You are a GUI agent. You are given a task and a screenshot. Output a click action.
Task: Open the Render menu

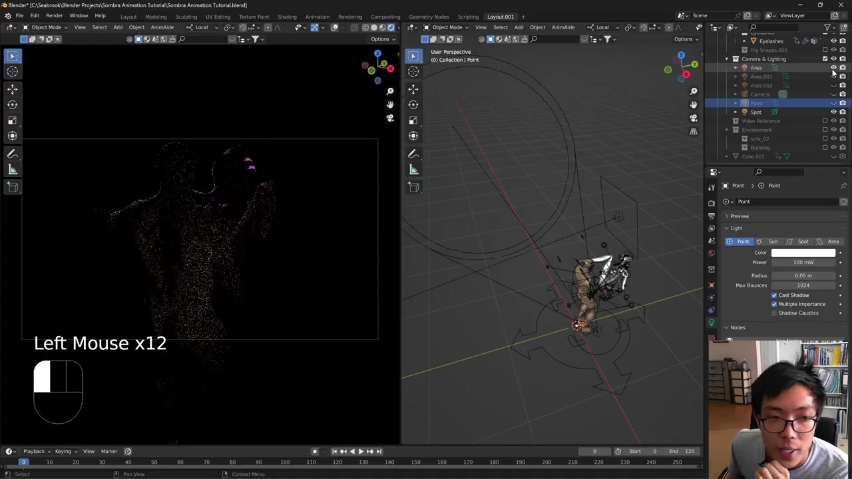[x=54, y=15]
